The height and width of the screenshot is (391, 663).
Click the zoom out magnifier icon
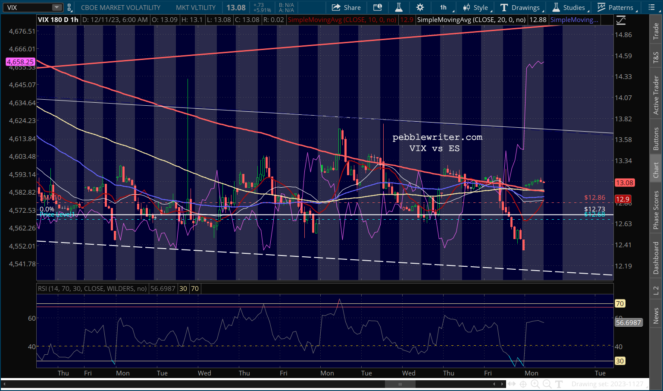547,384
